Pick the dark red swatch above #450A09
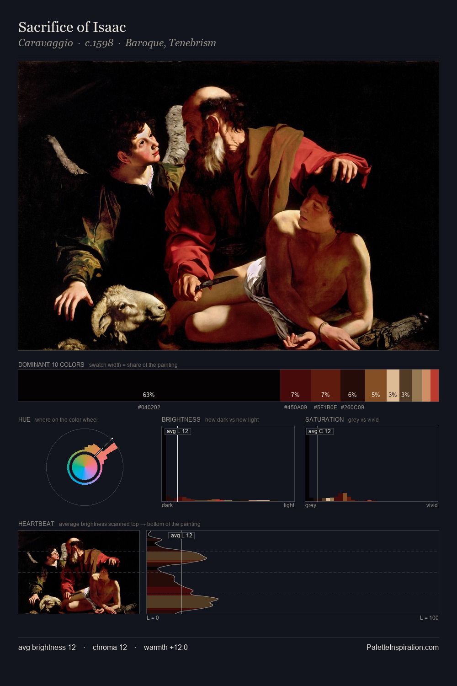This screenshot has height=686, width=457. click(296, 386)
